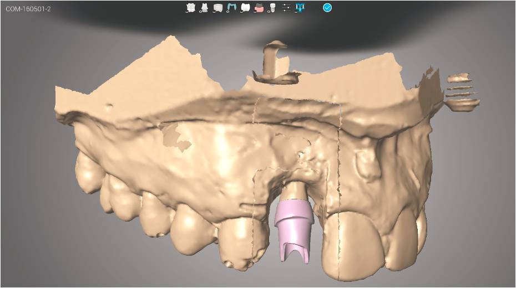Click the white coping shape icon
The image size is (516, 288).
click(x=217, y=8)
